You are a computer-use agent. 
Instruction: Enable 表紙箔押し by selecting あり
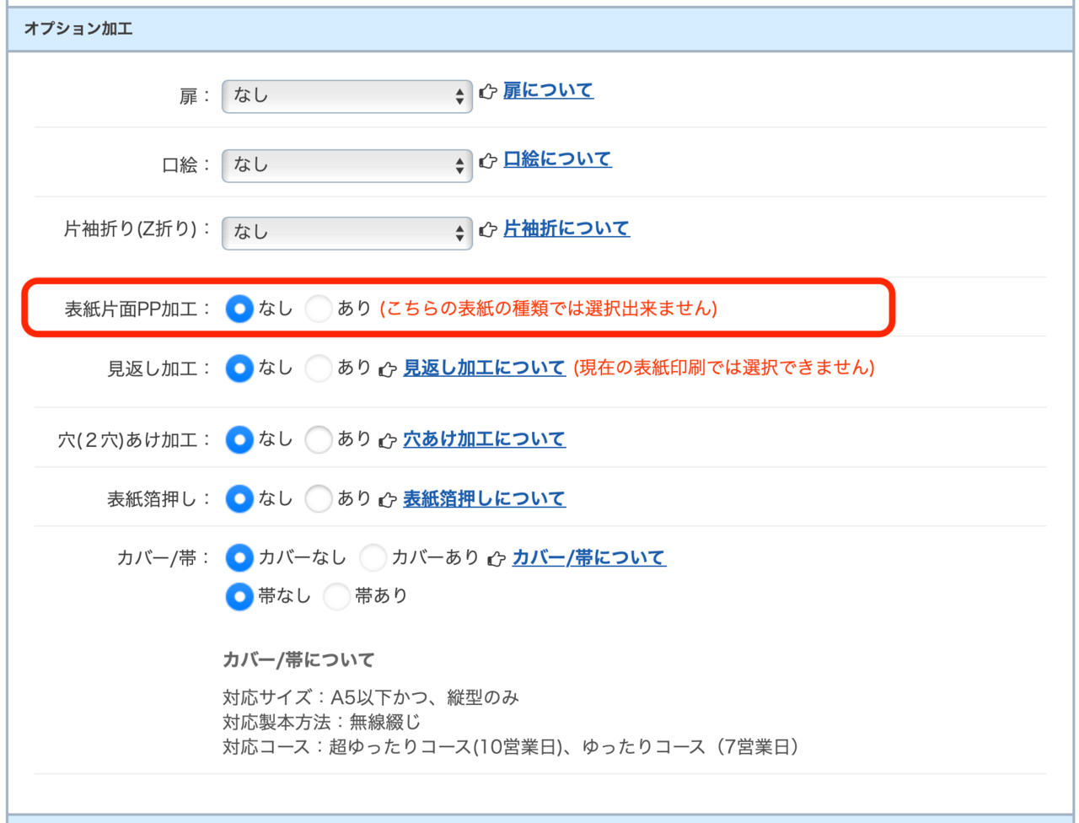[x=319, y=498]
